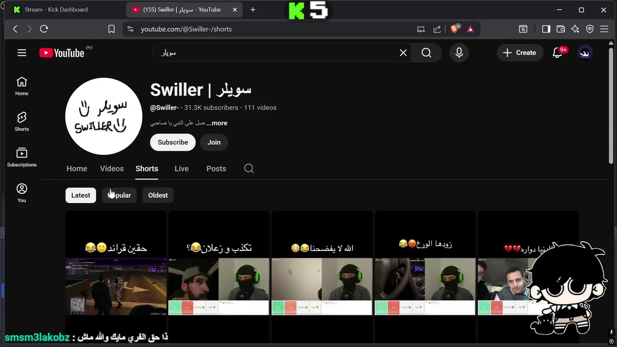Open Brave Rewards triangle icon
The image size is (617, 347).
click(x=470, y=29)
